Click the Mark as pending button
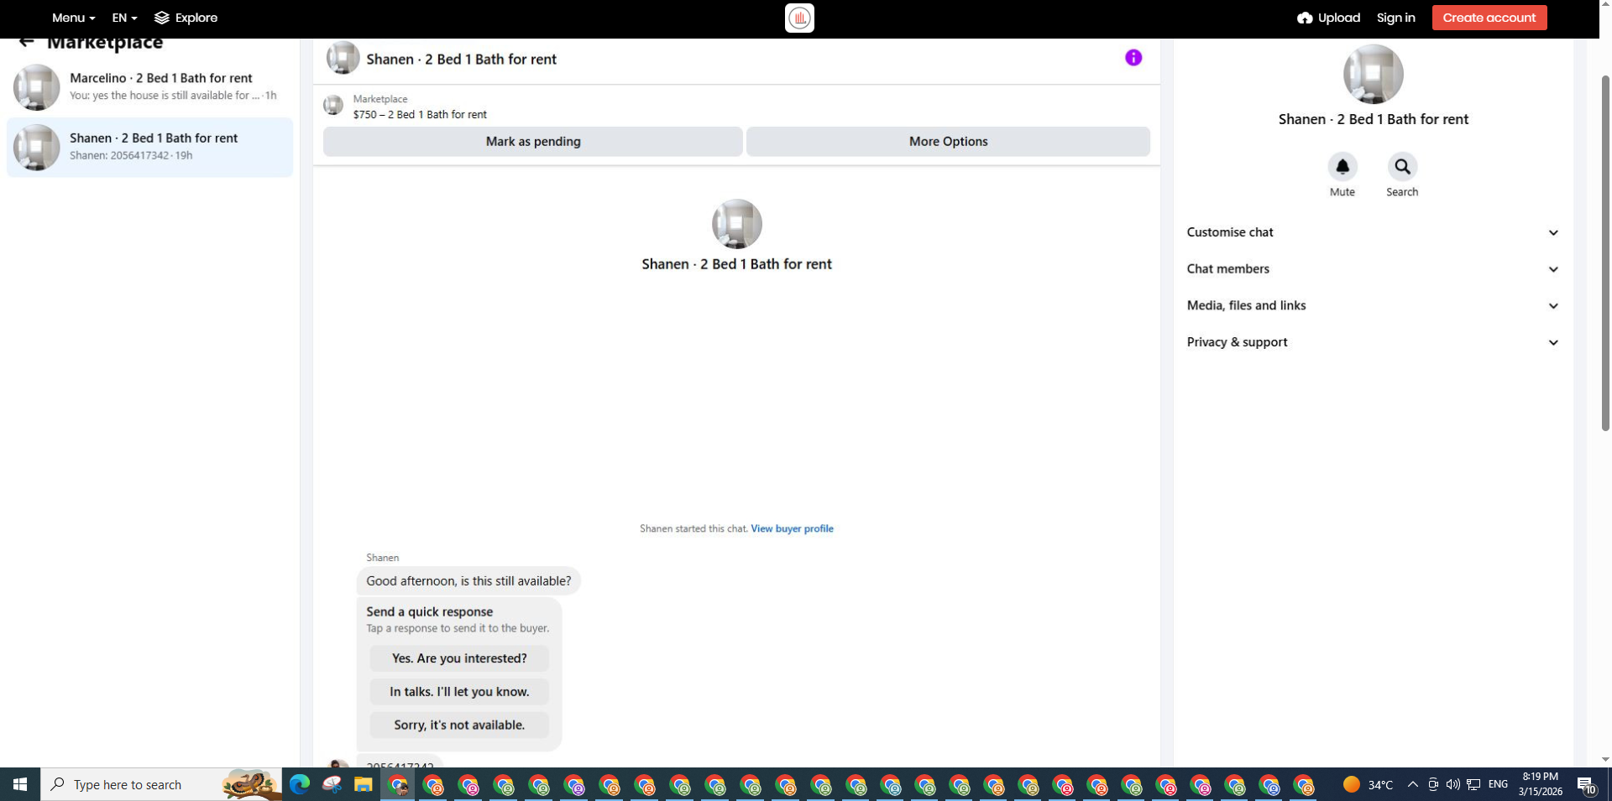 click(533, 142)
